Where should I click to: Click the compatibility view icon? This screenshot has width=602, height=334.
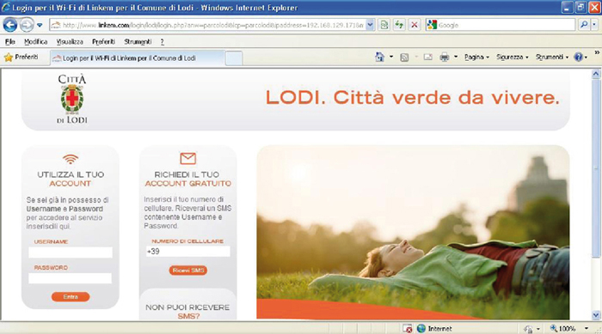[384, 25]
